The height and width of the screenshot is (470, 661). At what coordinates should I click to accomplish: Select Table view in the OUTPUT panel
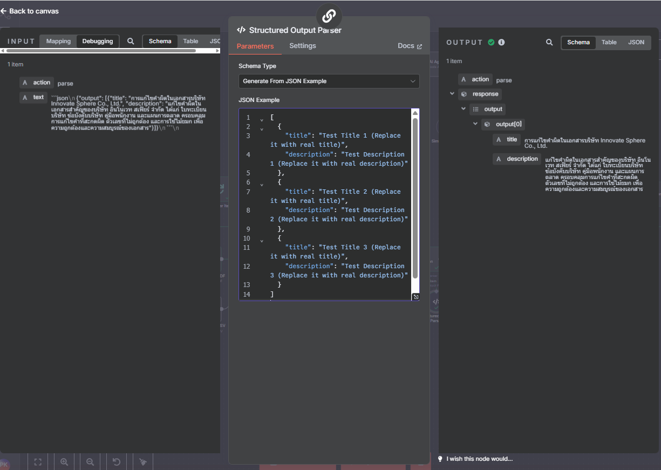[x=609, y=42]
